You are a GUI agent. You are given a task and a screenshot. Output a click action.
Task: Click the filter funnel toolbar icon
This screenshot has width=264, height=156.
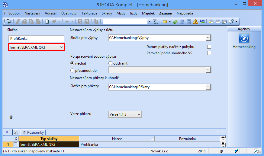(156, 21)
